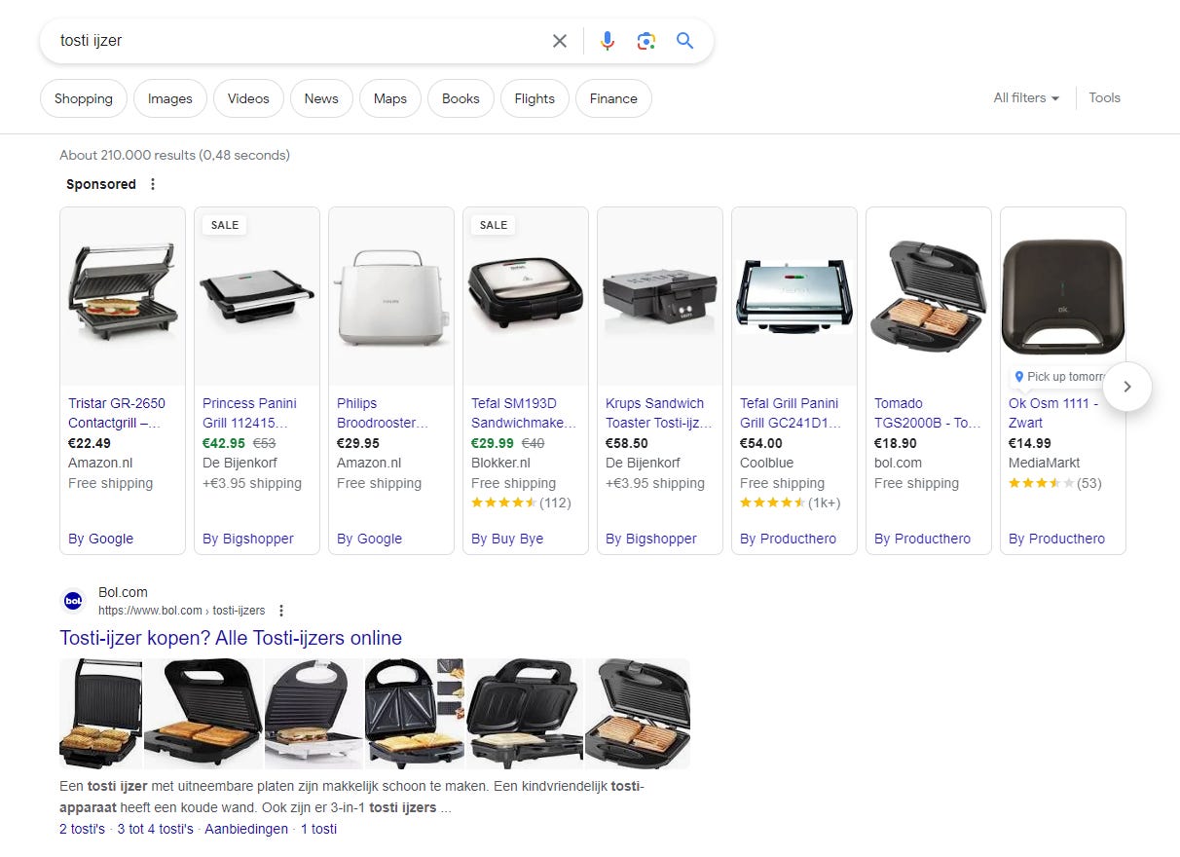
Task: Click the €29.99 sale price on Tefal
Action: tap(492, 443)
